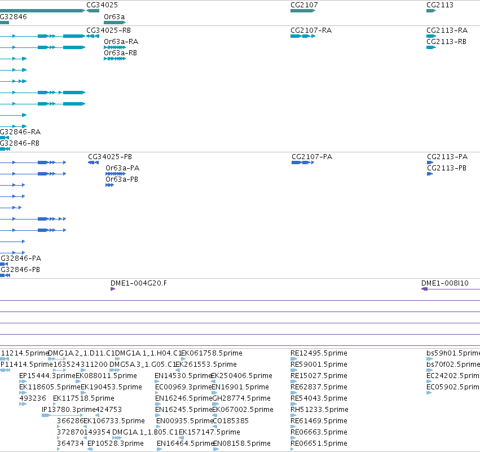The image size is (480, 452).
Task: Select the Or63a-RB transcript label
Action: click(x=120, y=52)
